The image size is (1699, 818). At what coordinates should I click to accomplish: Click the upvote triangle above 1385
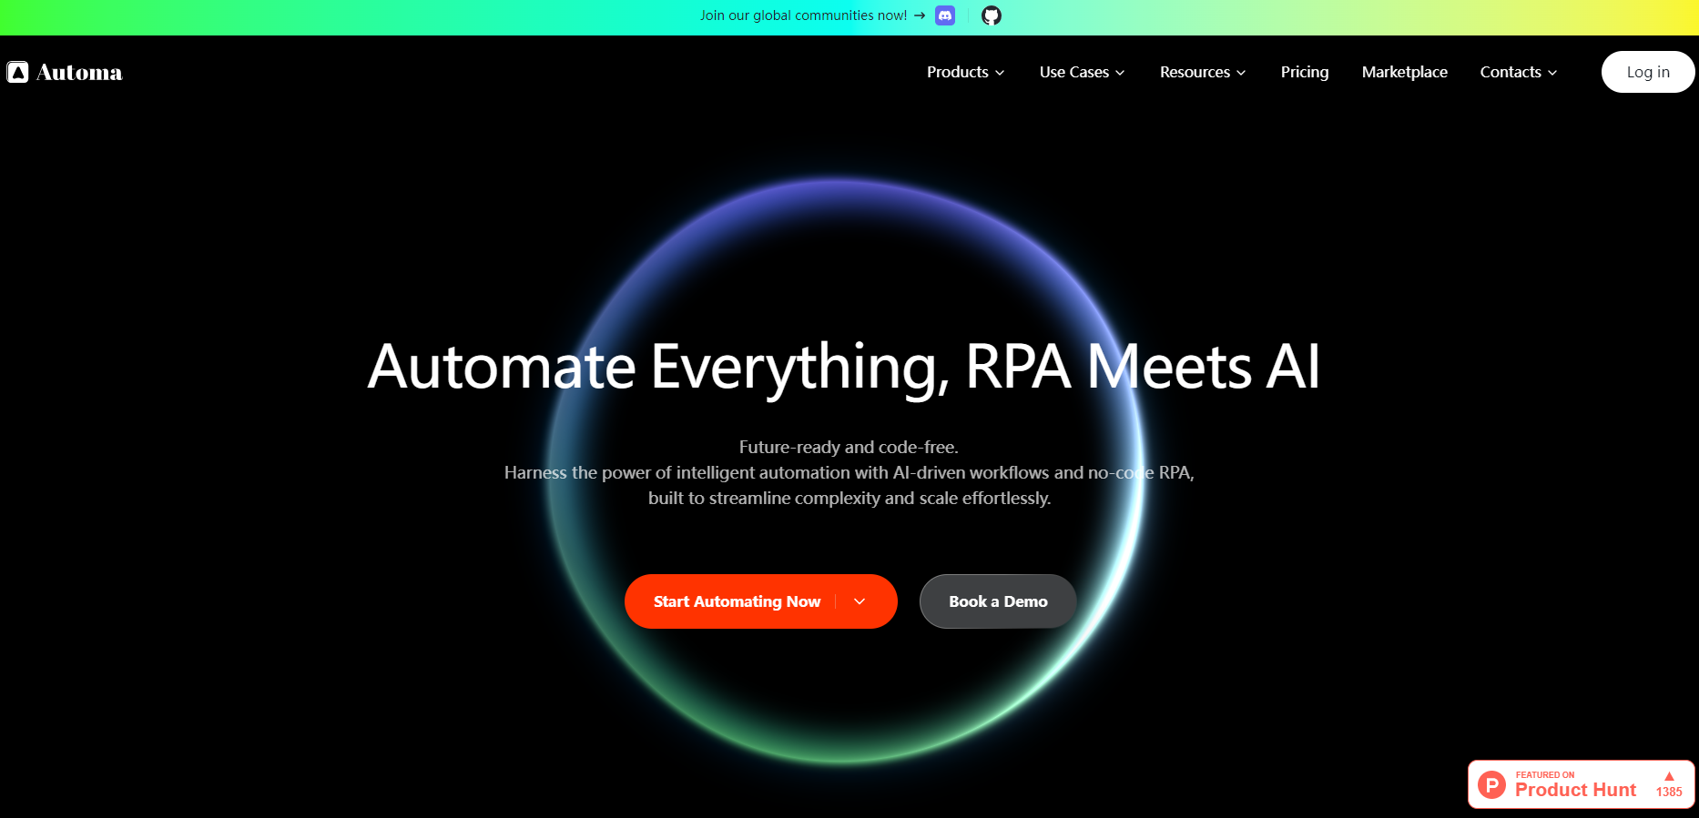pyautogui.click(x=1669, y=776)
